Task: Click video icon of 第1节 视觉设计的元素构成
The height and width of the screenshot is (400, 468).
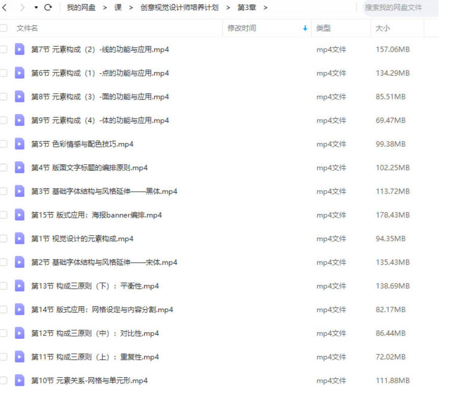Action: pyautogui.click(x=19, y=238)
